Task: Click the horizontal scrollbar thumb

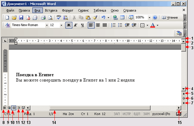Action: [x=100, y=108]
